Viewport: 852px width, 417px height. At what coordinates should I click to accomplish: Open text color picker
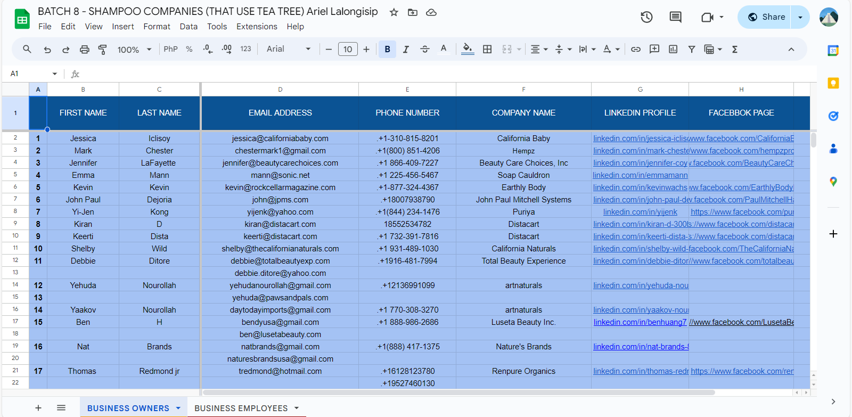click(444, 50)
